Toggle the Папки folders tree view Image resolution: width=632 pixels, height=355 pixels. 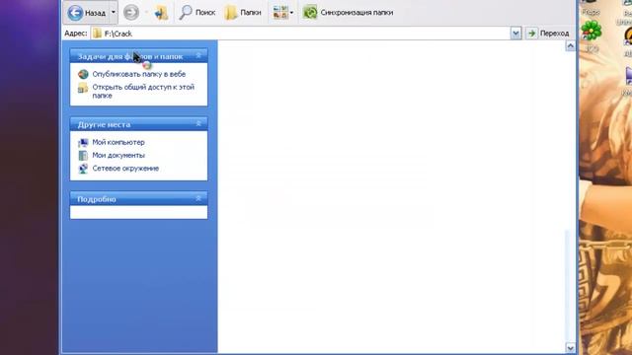(x=243, y=13)
